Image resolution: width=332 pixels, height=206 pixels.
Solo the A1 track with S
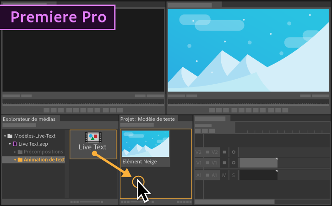234,175
